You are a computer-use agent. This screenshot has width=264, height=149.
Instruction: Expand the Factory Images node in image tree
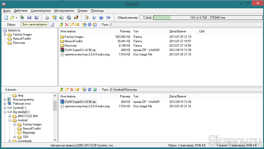5,34
